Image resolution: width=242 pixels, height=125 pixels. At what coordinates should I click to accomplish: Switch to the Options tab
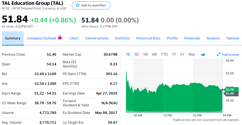pos(233,38)
